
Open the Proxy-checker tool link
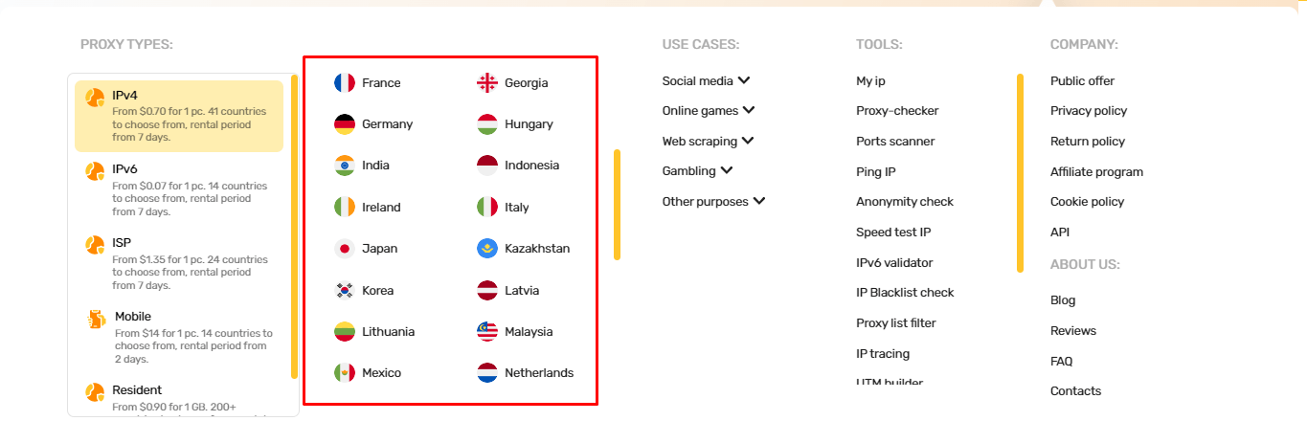pyautogui.click(x=897, y=111)
